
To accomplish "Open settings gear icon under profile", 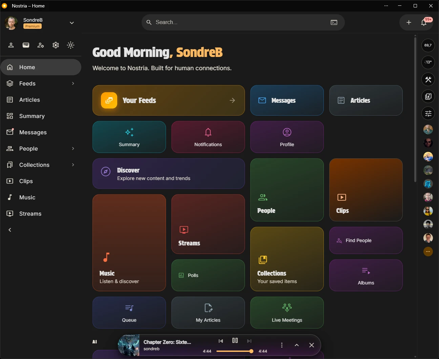I will tap(56, 45).
